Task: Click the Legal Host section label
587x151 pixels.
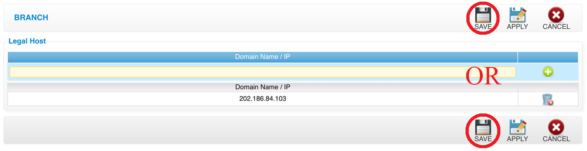Action: (27, 41)
